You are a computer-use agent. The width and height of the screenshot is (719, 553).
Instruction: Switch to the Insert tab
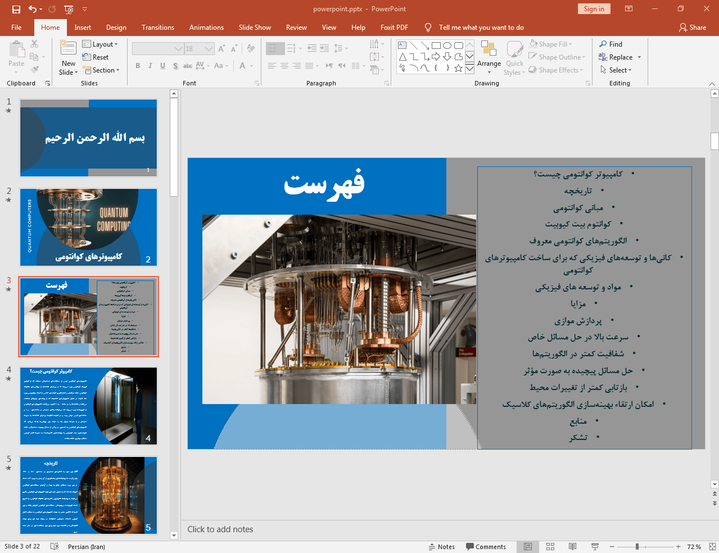pos(83,28)
